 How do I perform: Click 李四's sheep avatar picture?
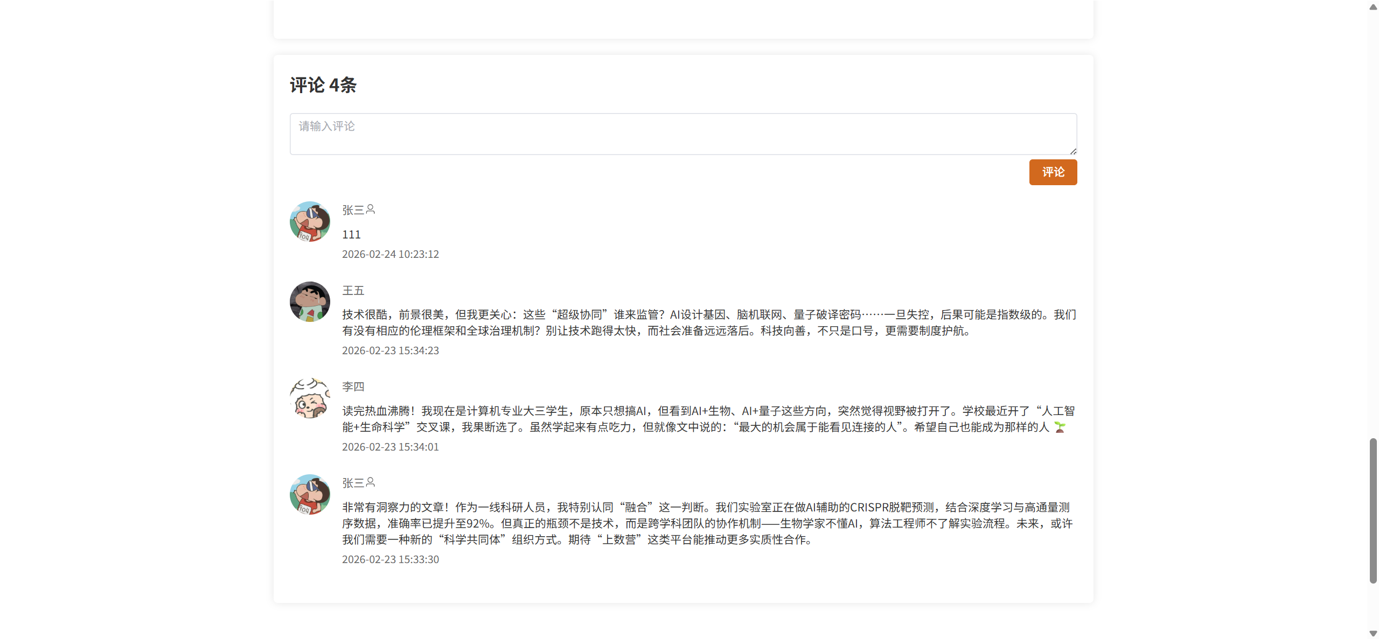tap(310, 398)
